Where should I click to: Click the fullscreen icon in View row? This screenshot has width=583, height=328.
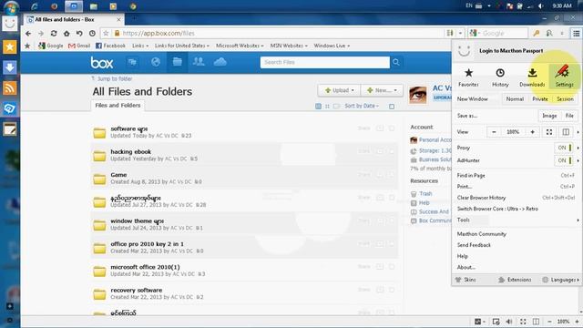549,132
